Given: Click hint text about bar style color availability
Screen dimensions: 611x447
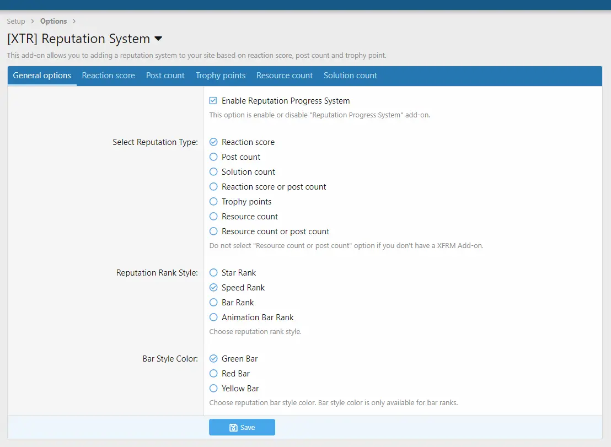Looking at the screenshot, I should (334, 402).
